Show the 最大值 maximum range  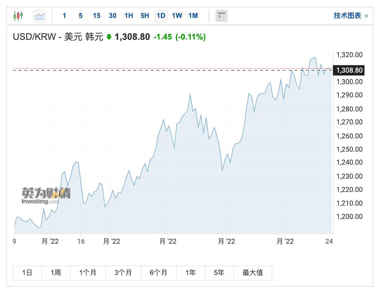tap(253, 273)
